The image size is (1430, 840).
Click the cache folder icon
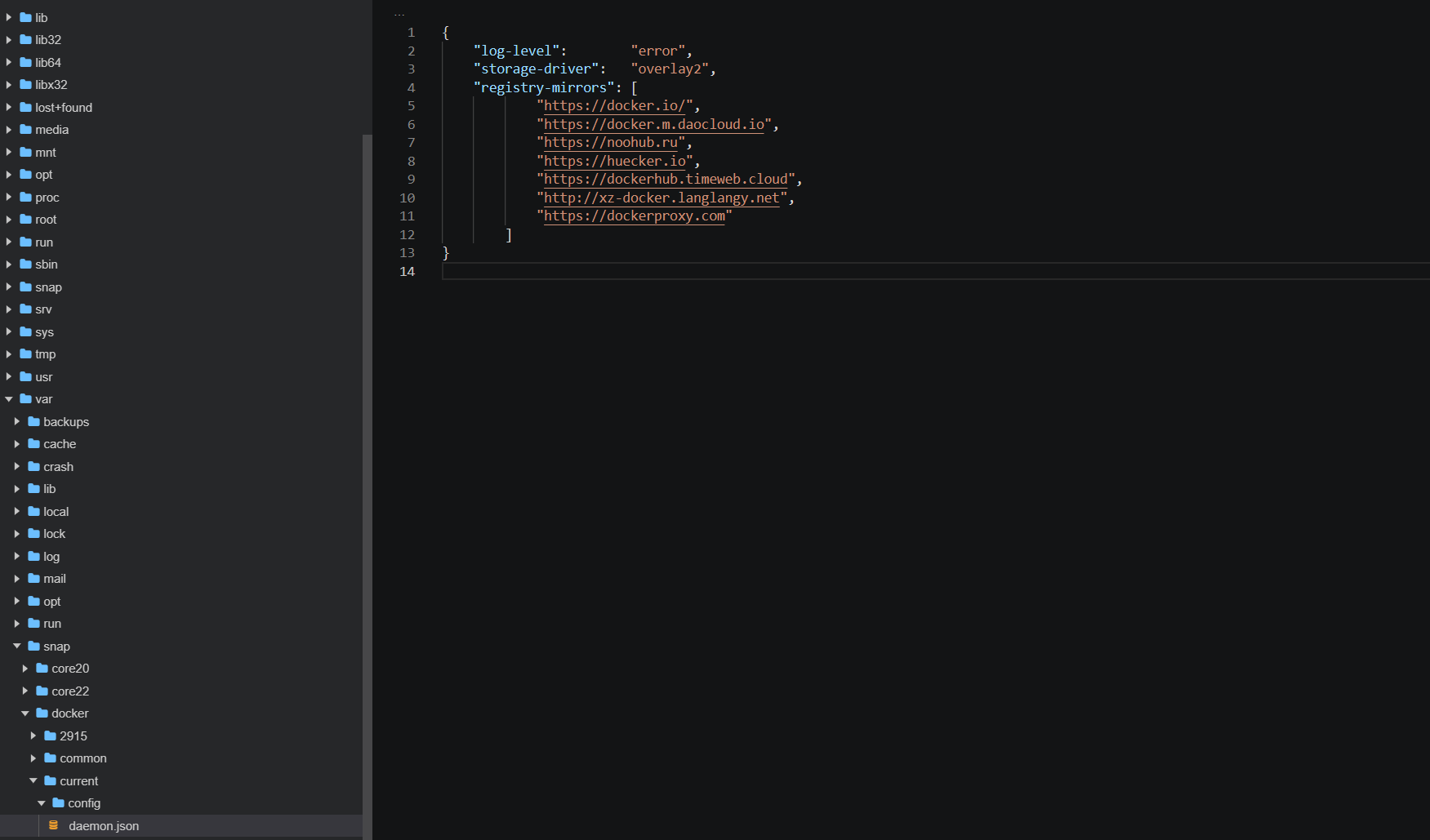33,443
